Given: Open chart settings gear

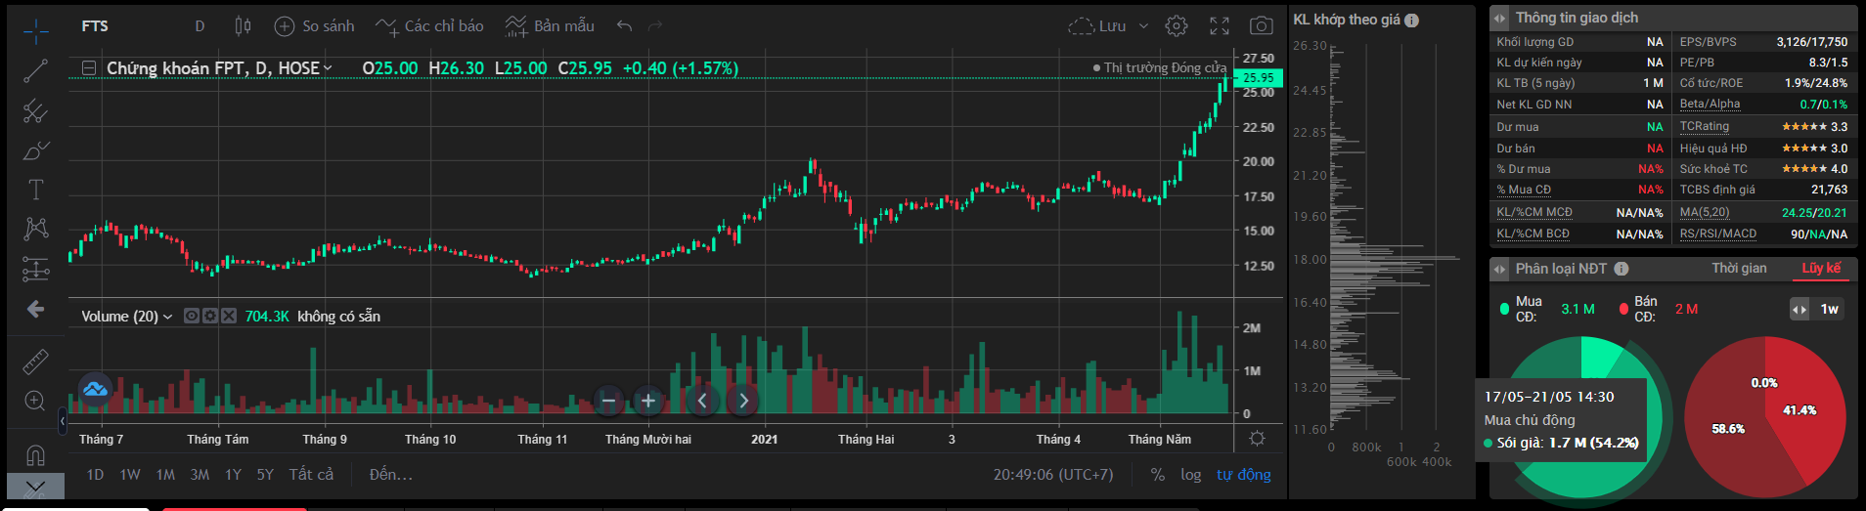Looking at the screenshot, I should coord(1177,26).
